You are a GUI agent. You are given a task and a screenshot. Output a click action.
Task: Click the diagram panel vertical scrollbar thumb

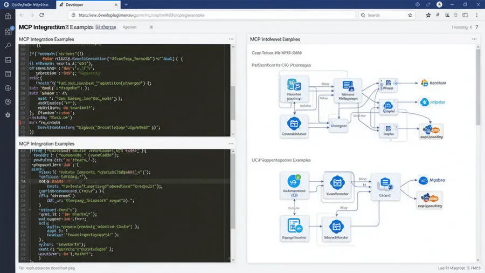pyautogui.click(x=478, y=87)
